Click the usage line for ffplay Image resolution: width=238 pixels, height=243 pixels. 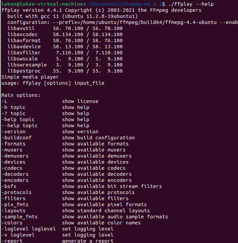pyautogui.click(x=53, y=83)
